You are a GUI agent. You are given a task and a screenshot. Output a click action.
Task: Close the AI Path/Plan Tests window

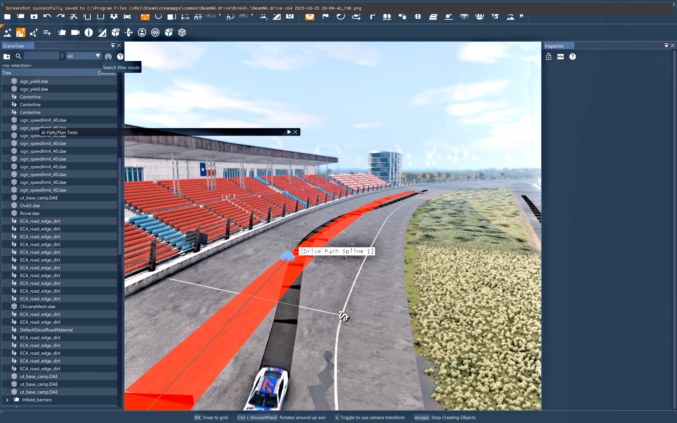pos(296,132)
